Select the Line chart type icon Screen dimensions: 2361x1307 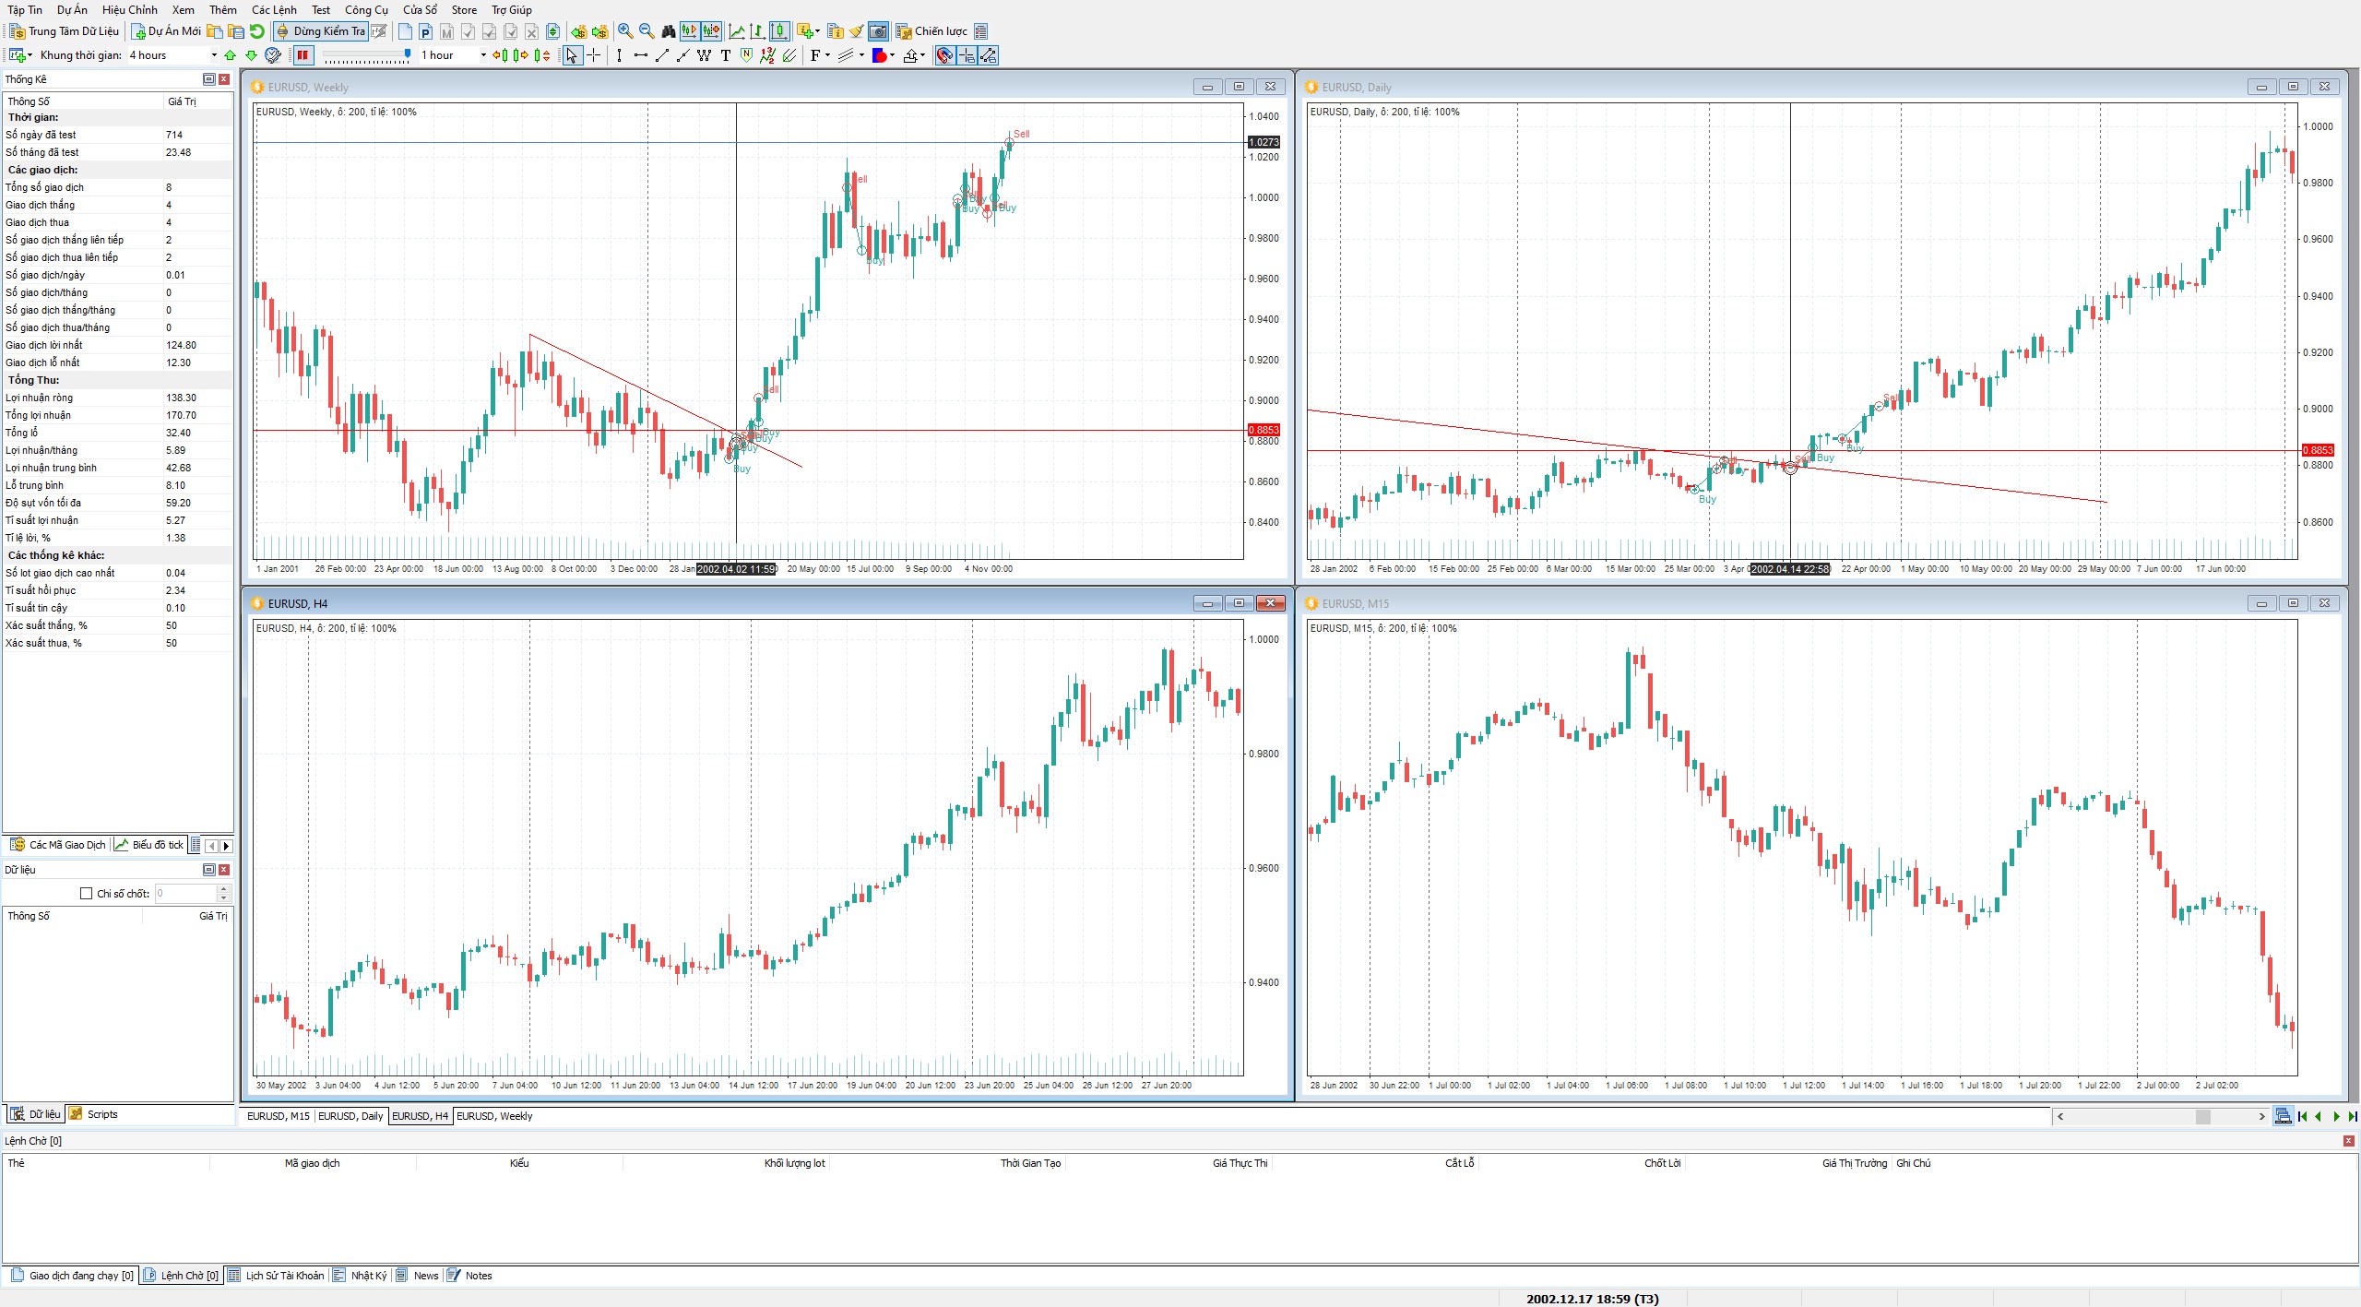click(x=737, y=31)
